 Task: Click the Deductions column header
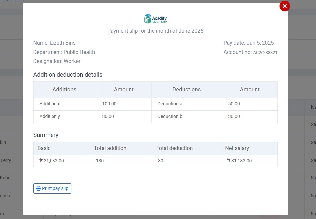[x=186, y=89]
